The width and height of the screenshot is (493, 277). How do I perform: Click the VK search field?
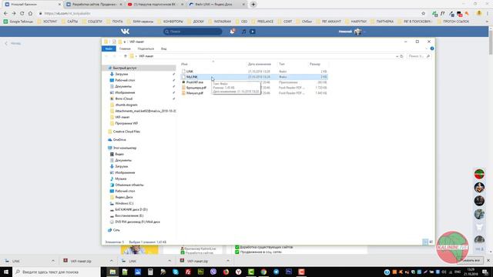coord(193,32)
